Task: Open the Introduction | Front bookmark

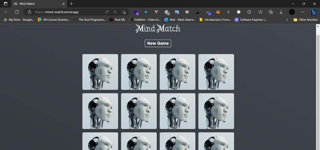Action: [215, 20]
